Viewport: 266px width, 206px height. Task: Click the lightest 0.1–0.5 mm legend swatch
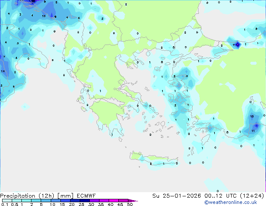click(x=7, y=201)
